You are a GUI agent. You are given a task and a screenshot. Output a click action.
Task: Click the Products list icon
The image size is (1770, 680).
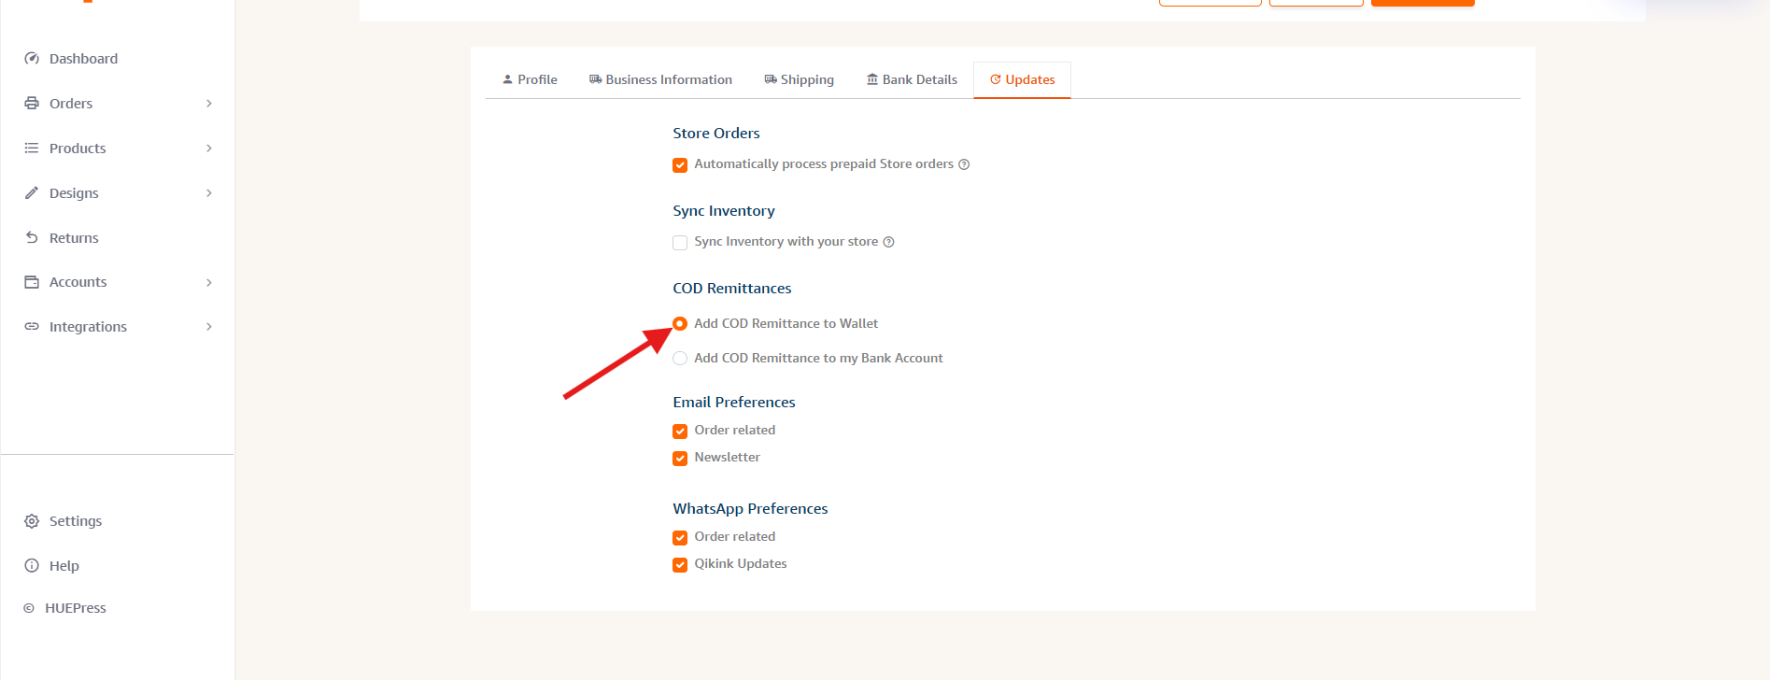pos(32,149)
